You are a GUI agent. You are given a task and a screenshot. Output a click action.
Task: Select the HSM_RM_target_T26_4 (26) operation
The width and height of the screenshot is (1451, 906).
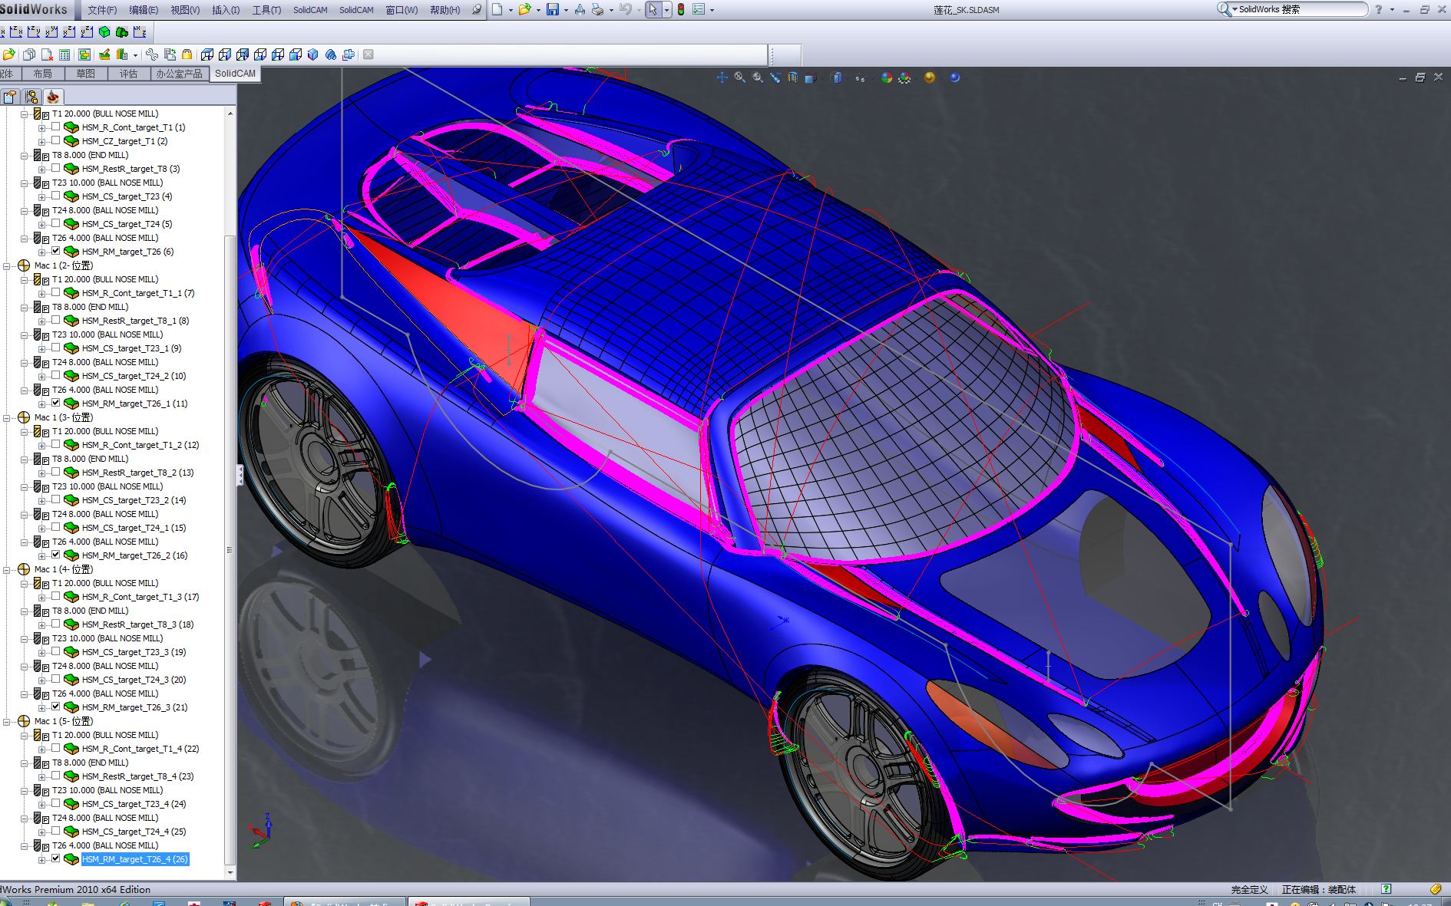pos(135,859)
